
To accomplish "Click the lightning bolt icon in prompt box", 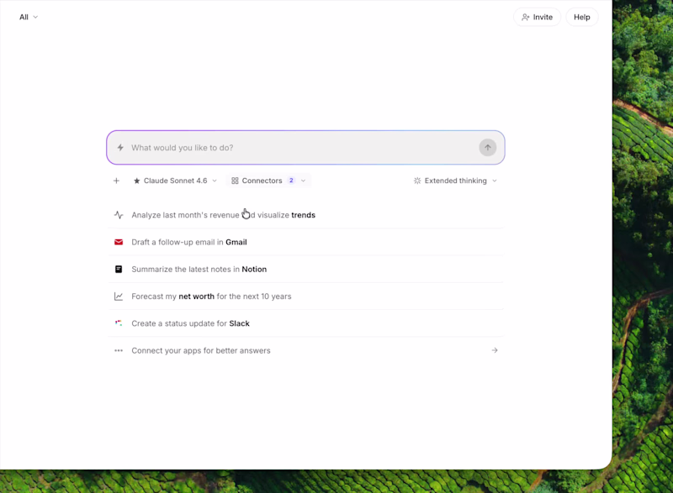I will (120, 147).
